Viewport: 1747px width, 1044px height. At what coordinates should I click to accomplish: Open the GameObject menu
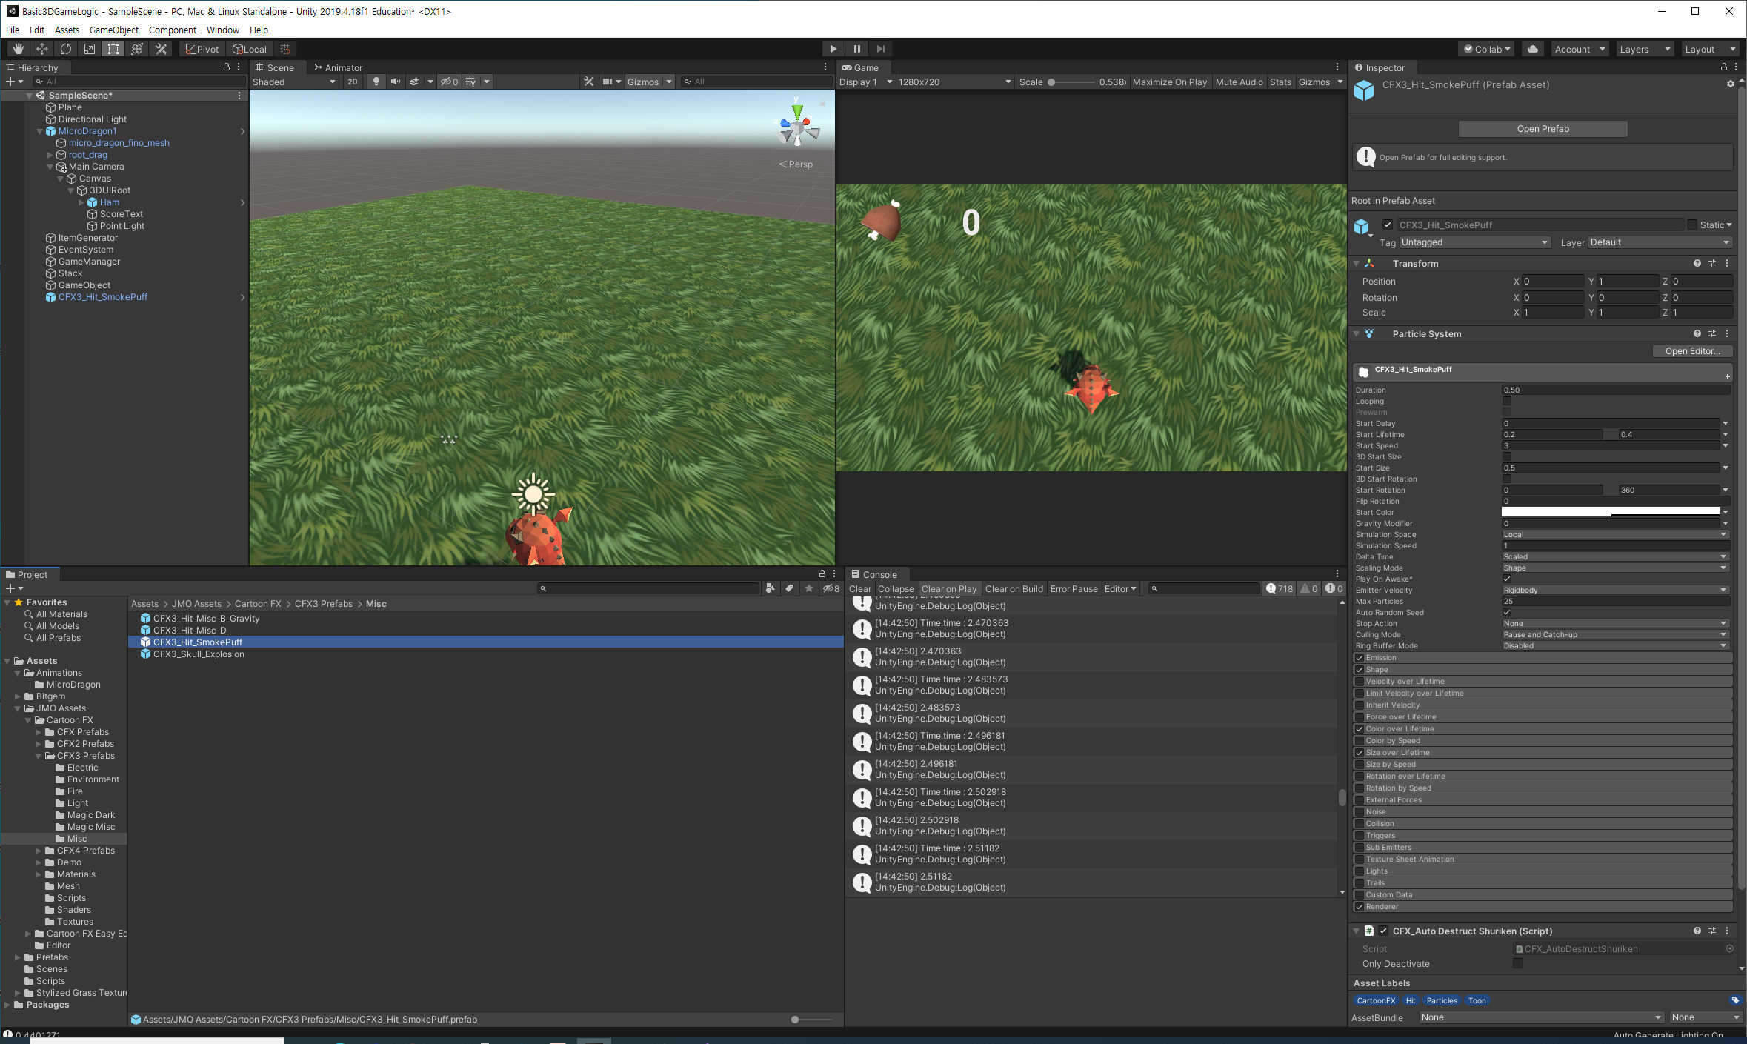pyautogui.click(x=113, y=30)
